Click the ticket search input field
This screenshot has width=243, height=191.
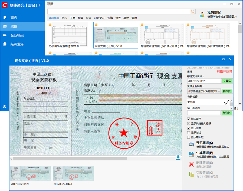click(119, 12)
